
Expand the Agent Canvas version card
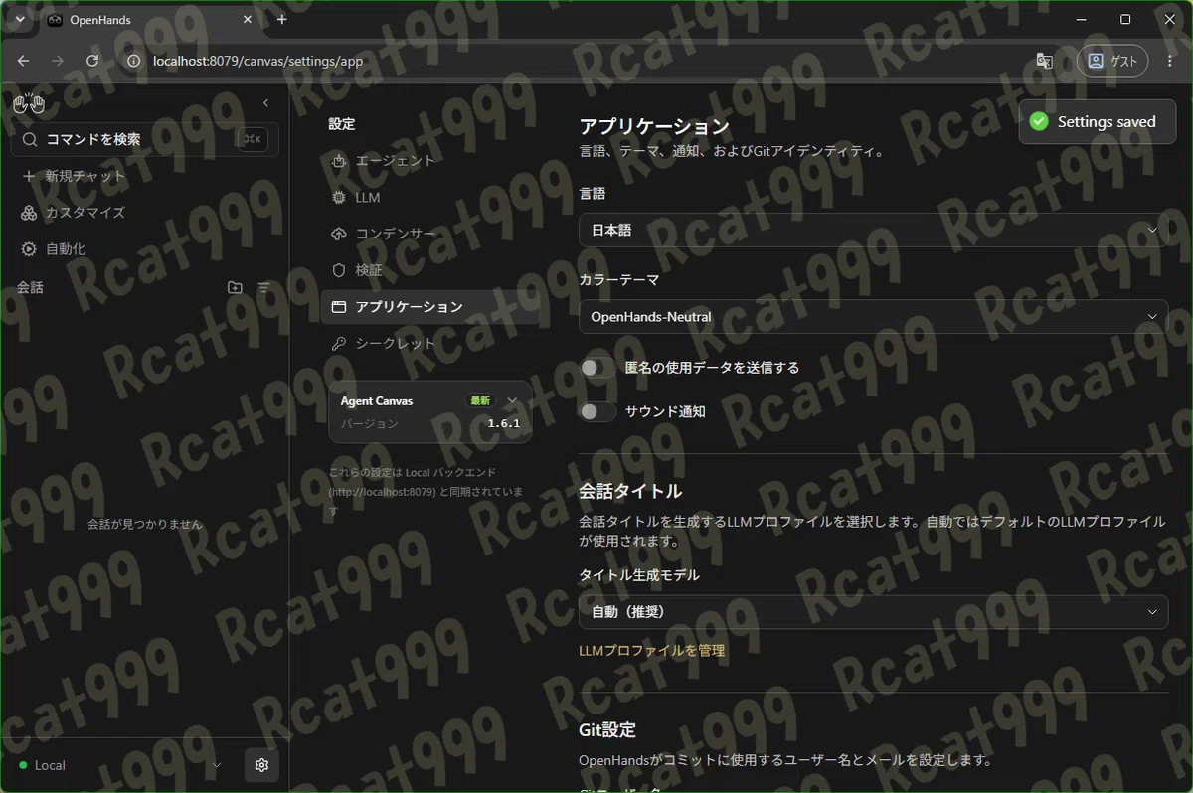pyautogui.click(x=512, y=400)
